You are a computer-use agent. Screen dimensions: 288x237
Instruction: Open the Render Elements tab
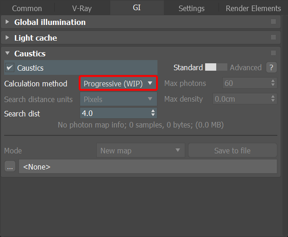[x=253, y=8]
